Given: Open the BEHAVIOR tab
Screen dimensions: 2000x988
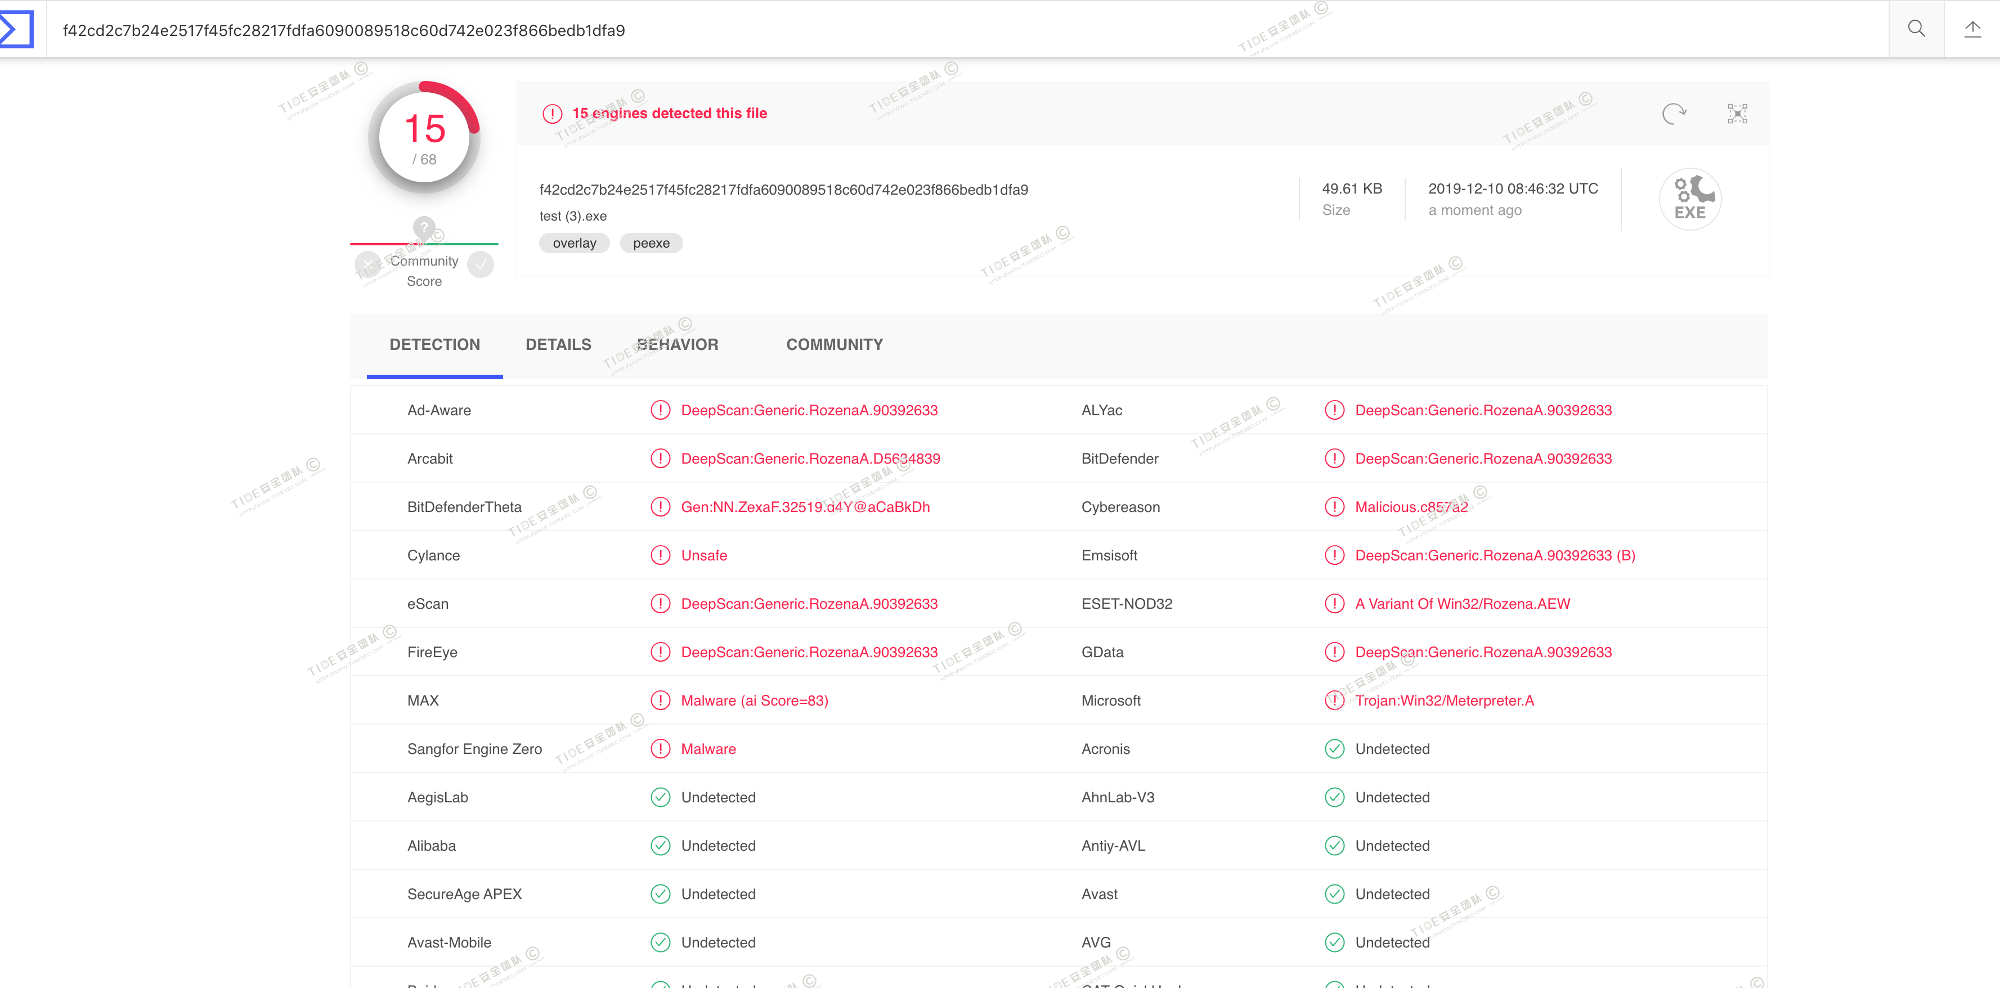Looking at the screenshot, I should (677, 344).
